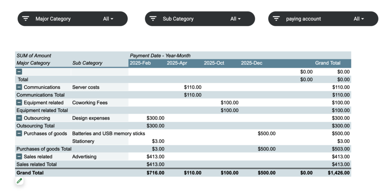This screenshot has height=191, width=389.
Task: Select the 2025-Dec column header
Action: click(x=251, y=63)
